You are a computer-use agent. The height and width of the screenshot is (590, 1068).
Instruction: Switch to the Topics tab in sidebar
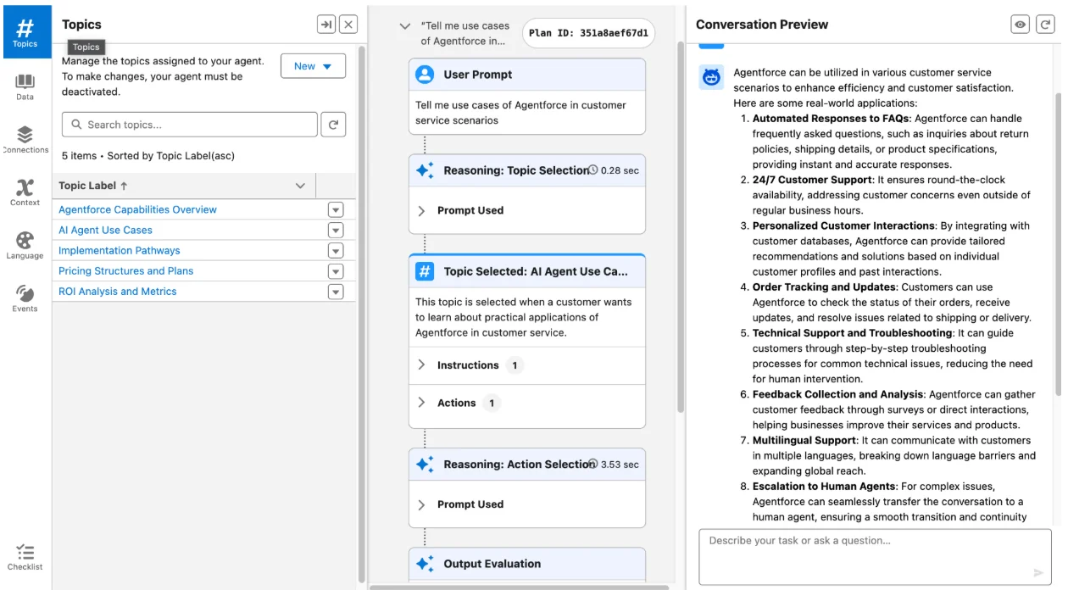[25, 31]
